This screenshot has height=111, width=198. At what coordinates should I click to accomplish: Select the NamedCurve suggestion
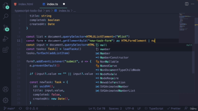coord(144,66)
